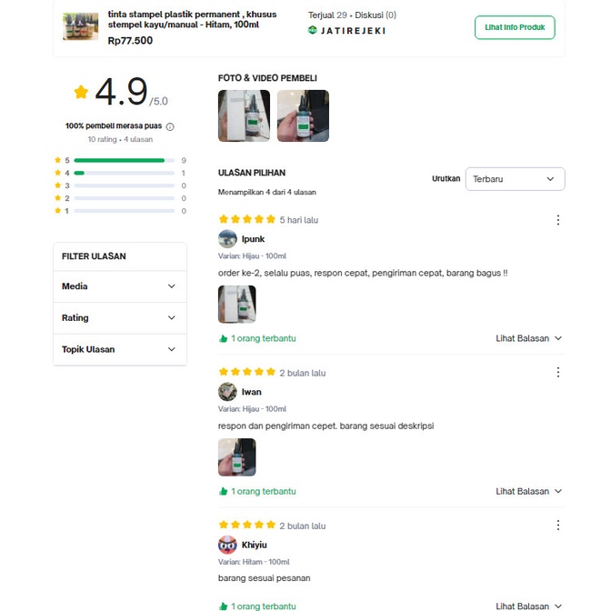
Task: Click the info icon beside pembeli merasa puas
Action: pos(170,126)
